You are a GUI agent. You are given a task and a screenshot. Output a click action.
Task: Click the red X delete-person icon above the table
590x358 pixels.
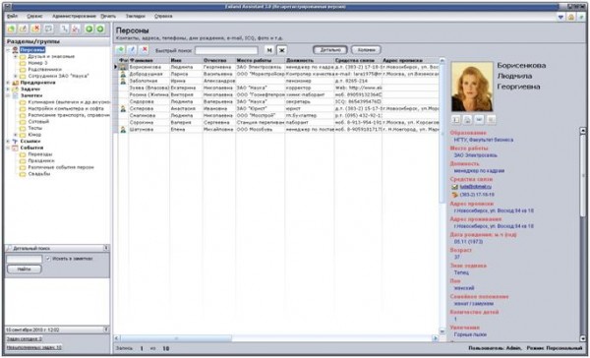click(x=144, y=50)
